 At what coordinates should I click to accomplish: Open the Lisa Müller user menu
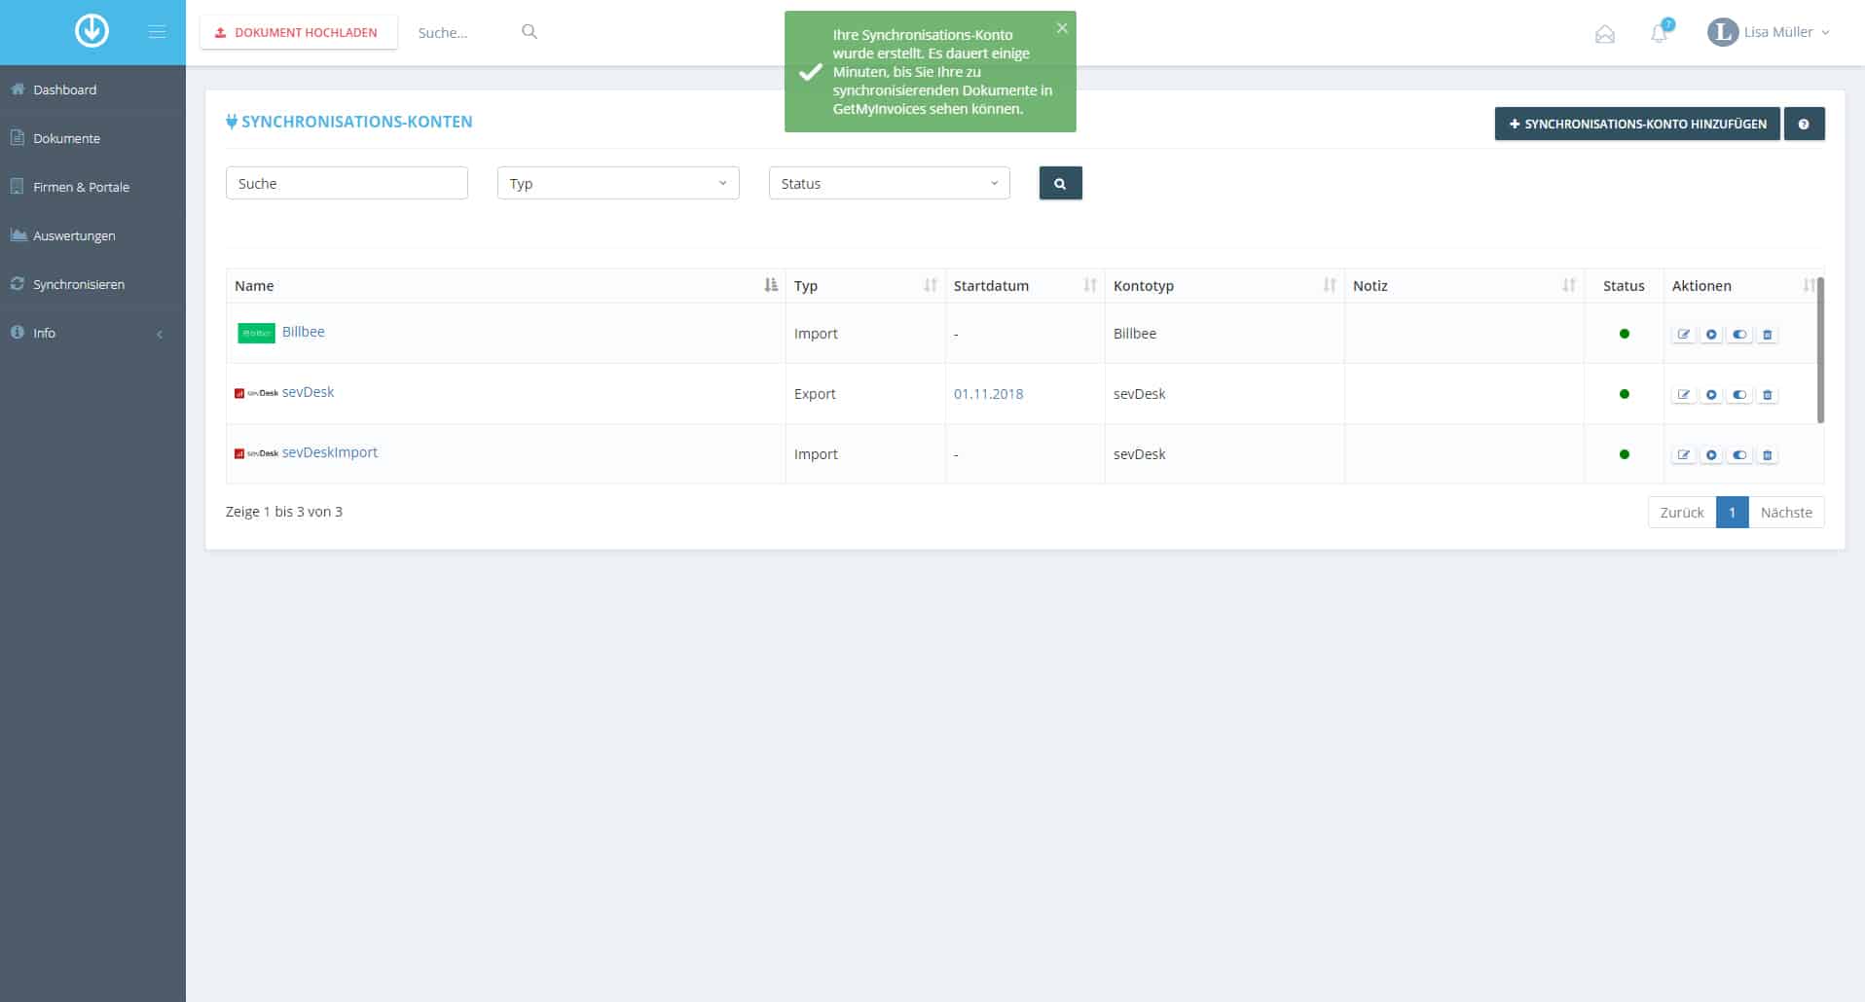tap(1768, 32)
